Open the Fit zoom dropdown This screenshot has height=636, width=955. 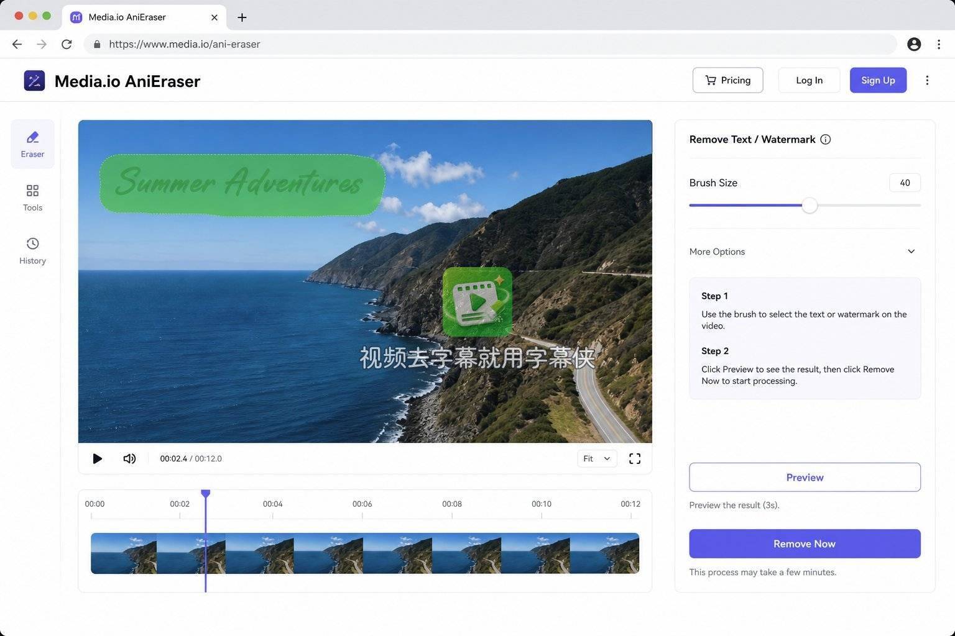[597, 458]
